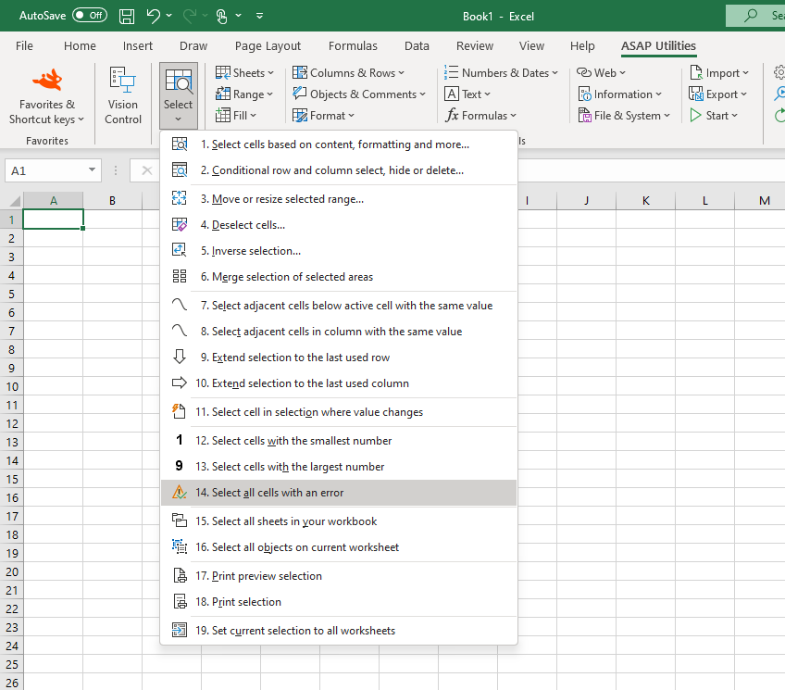The image size is (785, 690).
Task: Open Favorites & Shortcut keys menu
Action: pyautogui.click(x=47, y=97)
